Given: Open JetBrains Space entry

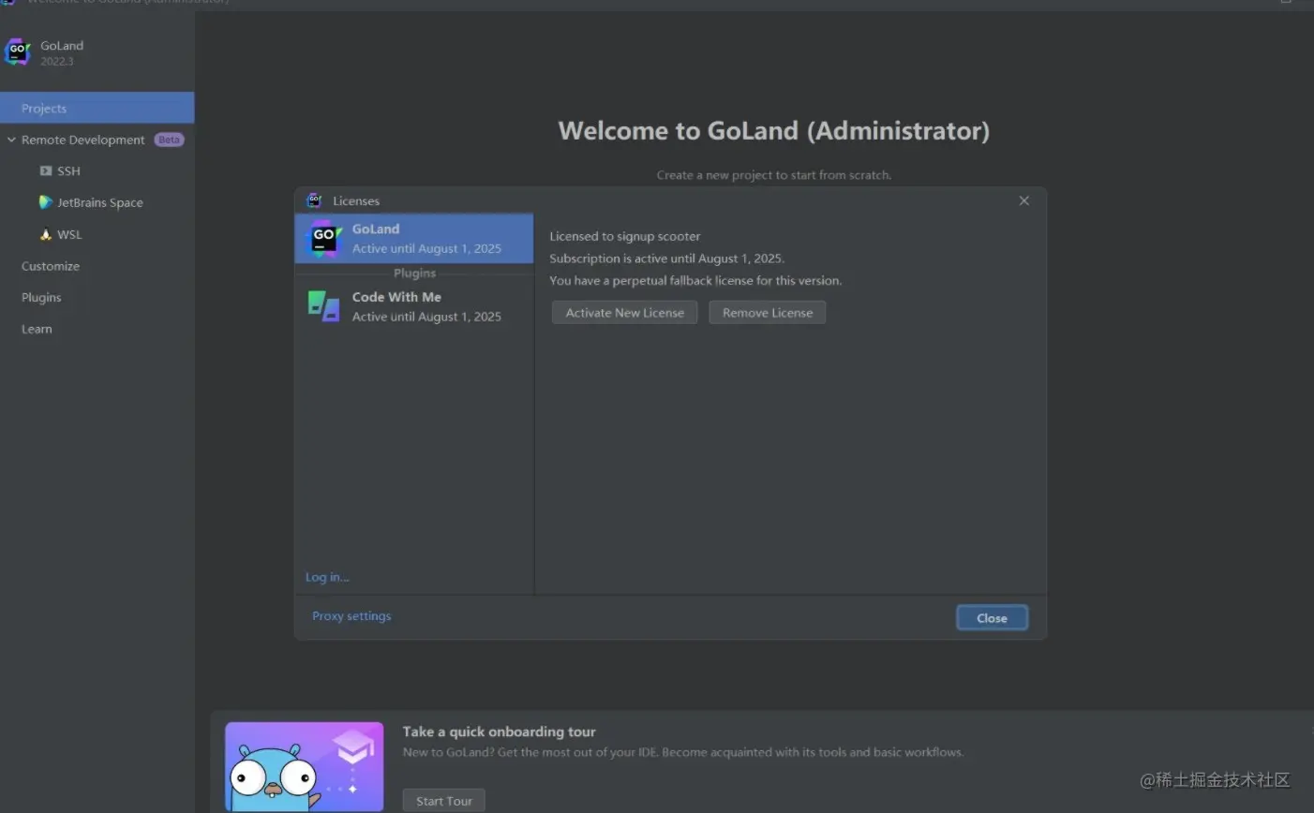Looking at the screenshot, I should pos(100,202).
